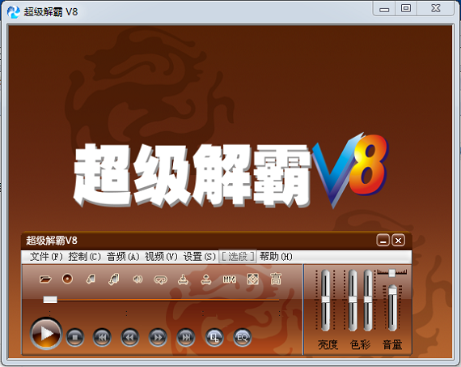Image resolution: width=461 pixels, height=367 pixels.
Task: Start playback with the large Play button
Action: pos(46,333)
